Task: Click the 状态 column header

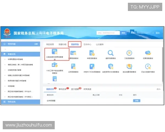Action: 121,95
